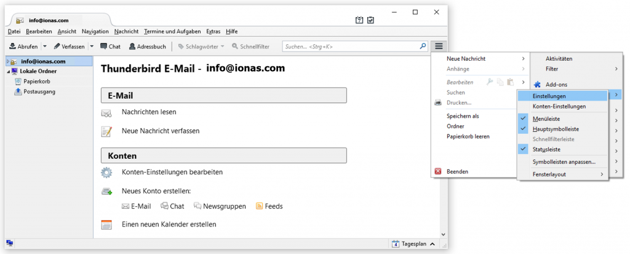Open the Chat toolbar button
This screenshot has height=254, width=630.
111,47
